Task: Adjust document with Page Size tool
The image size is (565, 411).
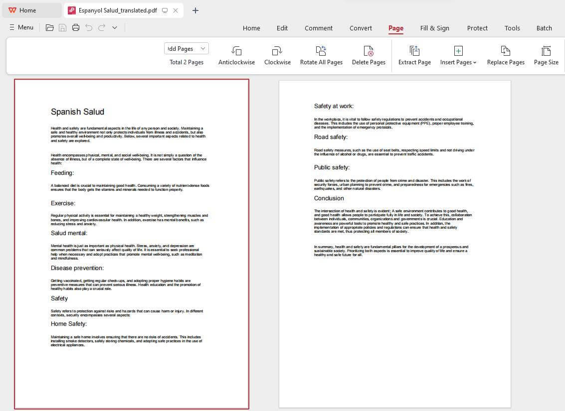Action: coord(546,54)
